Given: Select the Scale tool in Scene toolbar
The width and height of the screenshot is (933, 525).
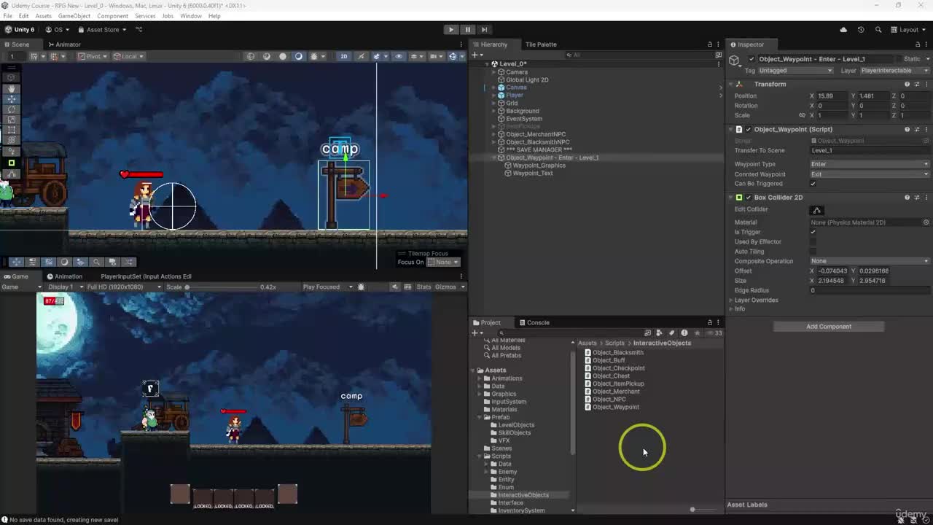Looking at the screenshot, I should click(x=12, y=120).
